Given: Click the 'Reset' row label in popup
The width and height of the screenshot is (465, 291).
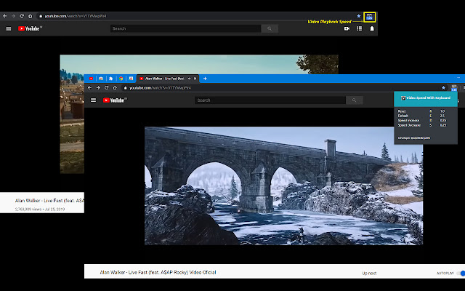Looking at the screenshot, I should click(402, 111).
